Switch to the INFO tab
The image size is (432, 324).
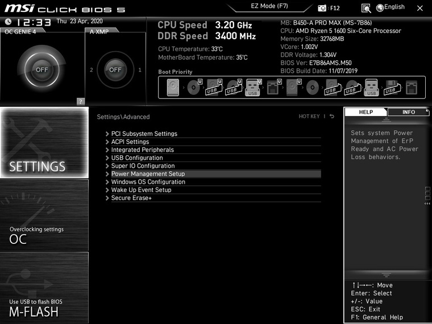point(408,112)
